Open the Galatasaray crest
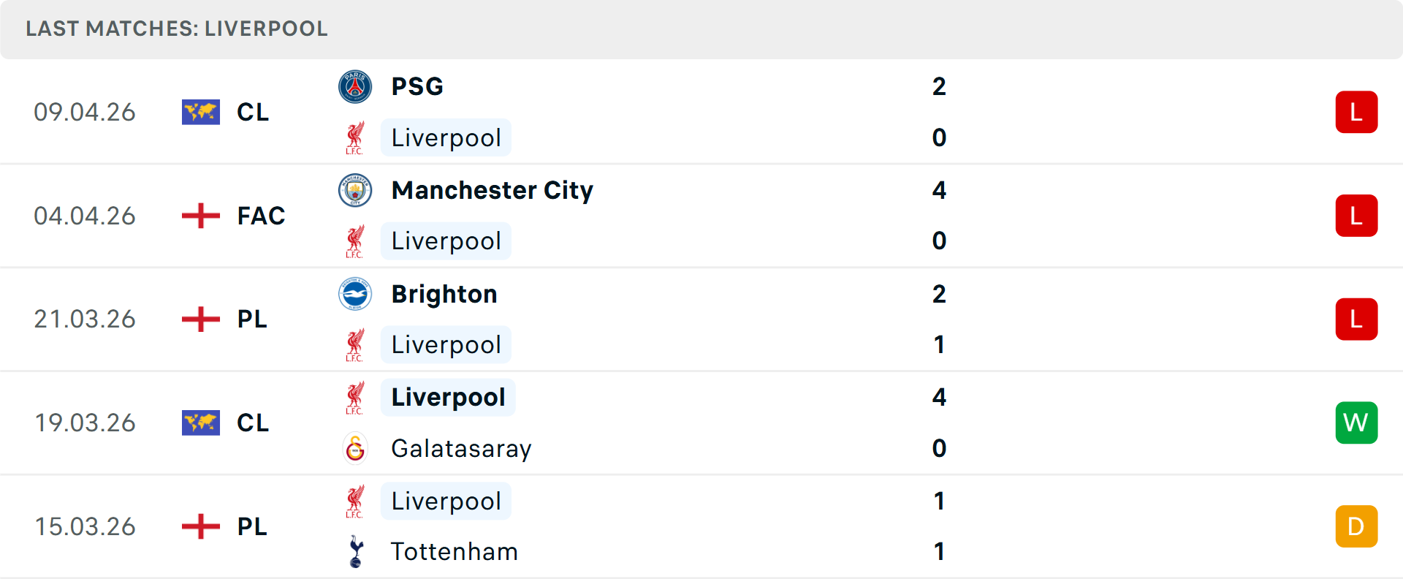The width and height of the screenshot is (1403, 579). tap(356, 449)
